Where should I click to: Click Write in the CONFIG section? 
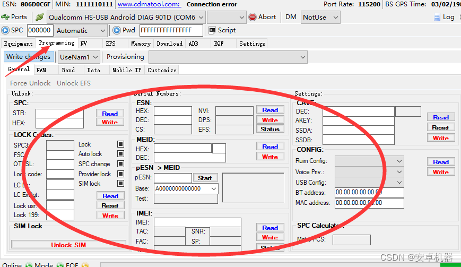(x=441, y=172)
